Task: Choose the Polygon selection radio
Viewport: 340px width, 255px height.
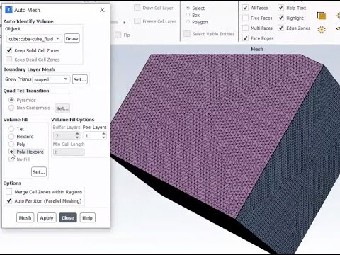Action: point(188,22)
